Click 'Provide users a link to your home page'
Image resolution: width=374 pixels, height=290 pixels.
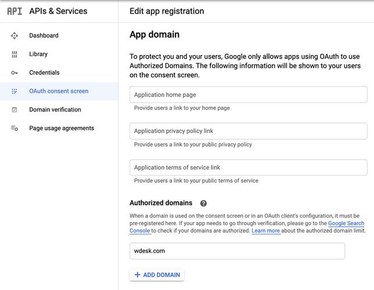(x=182, y=108)
